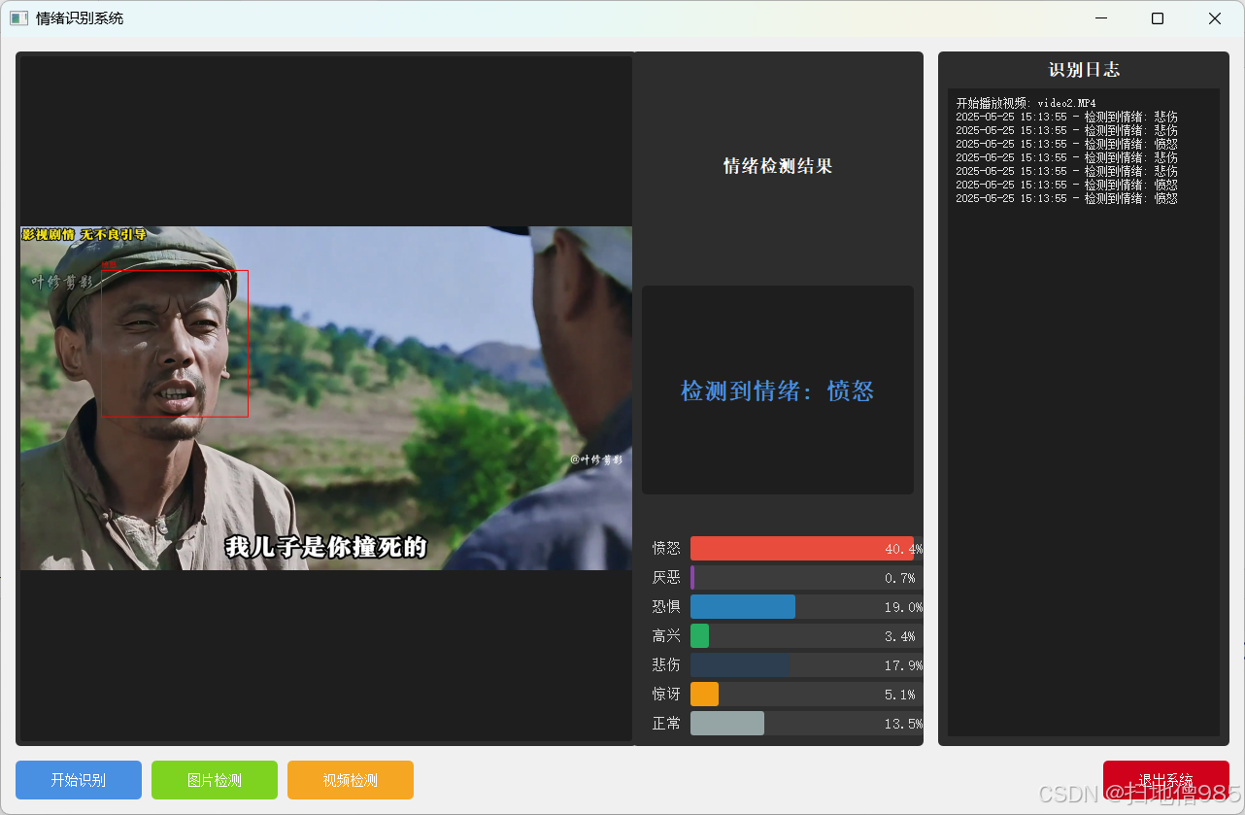The width and height of the screenshot is (1245, 815).
Task: Exit using the red 退出系统 button
Action: coord(1166,780)
